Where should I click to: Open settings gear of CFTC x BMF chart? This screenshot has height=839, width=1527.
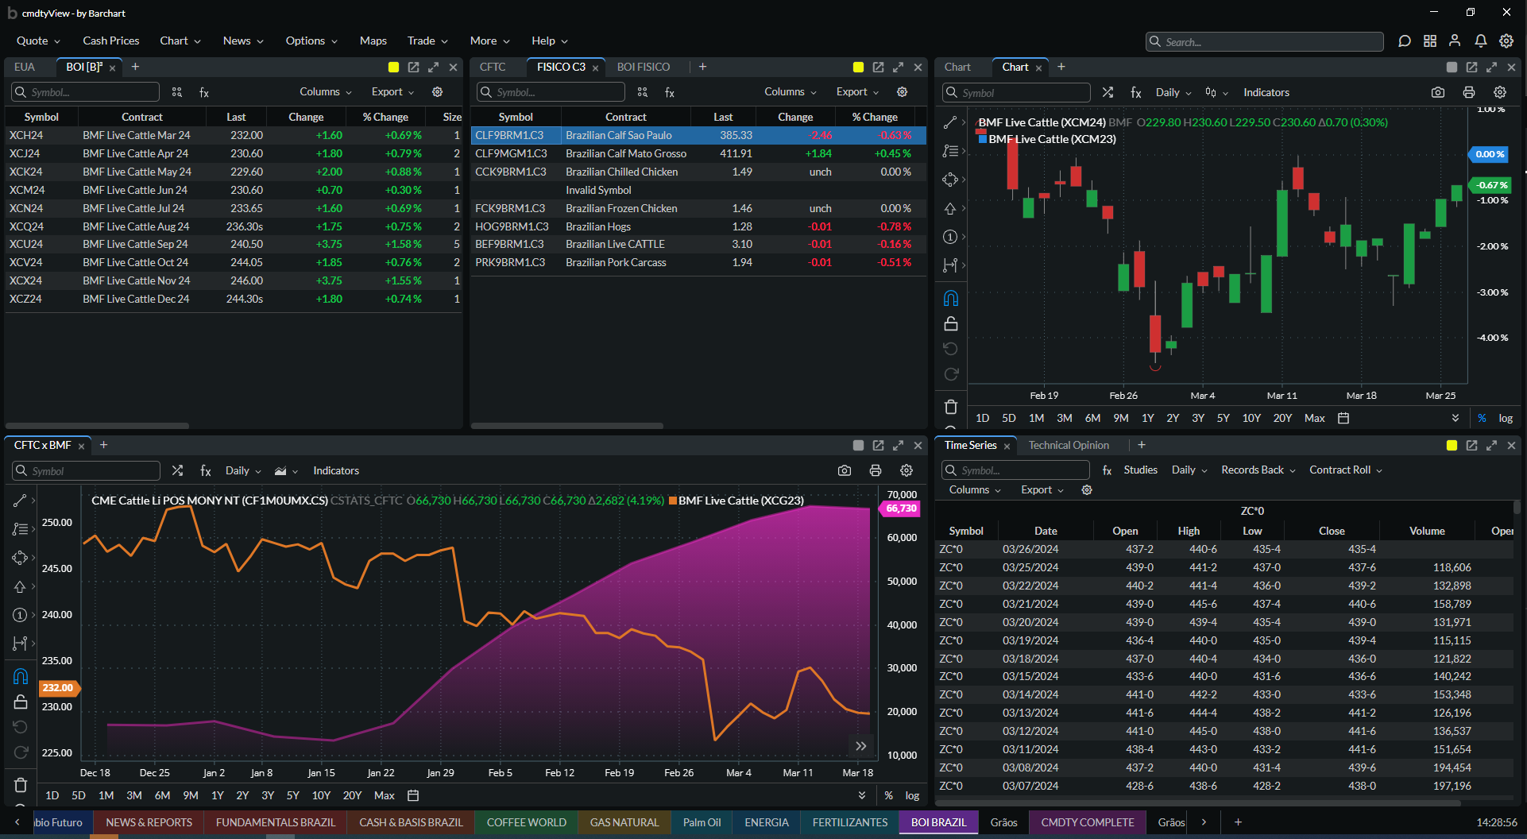click(x=907, y=470)
